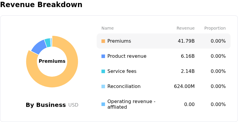
Task: Click the orange Premiums legend swatch
Action: click(x=103, y=41)
